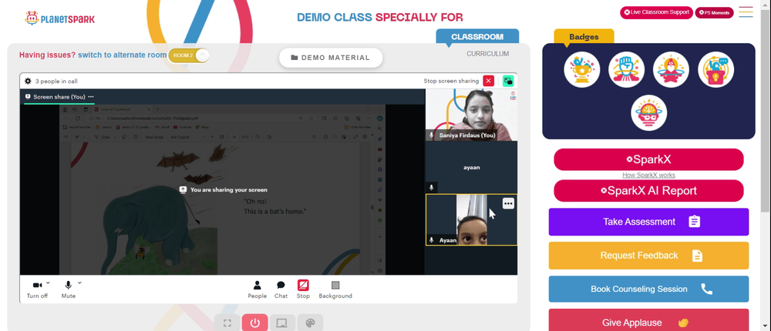Click the PlanetSpark logo
The height and width of the screenshot is (331, 771).
pyautogui.click(x=59, y=18)
